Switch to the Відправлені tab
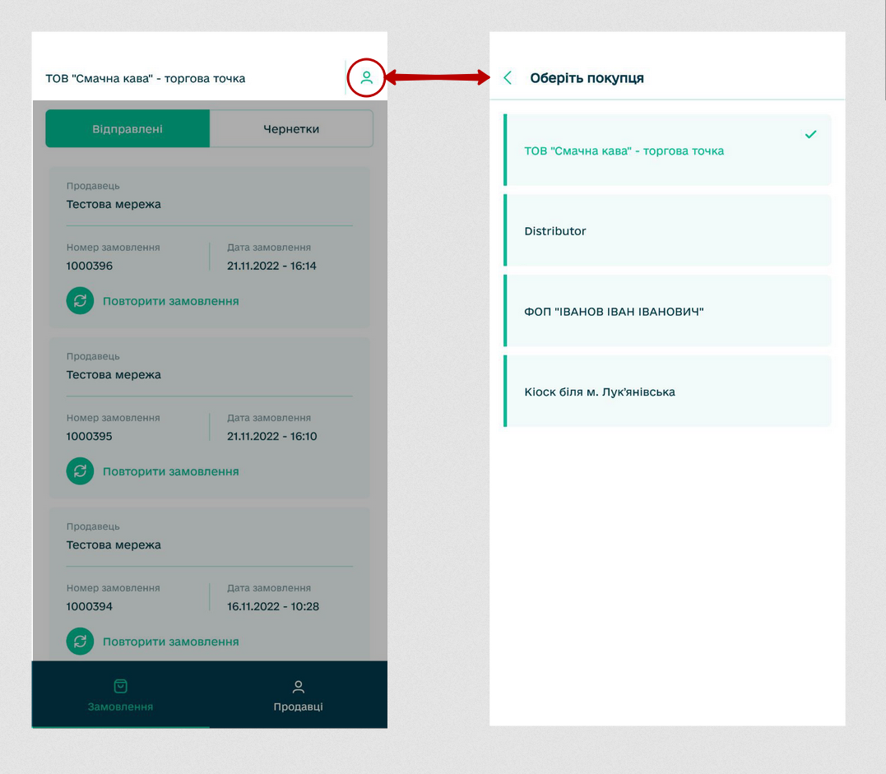 (128, 129)
